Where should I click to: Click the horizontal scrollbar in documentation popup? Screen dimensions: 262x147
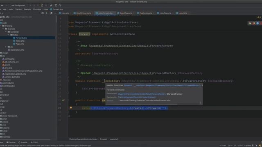click(141, 105)
